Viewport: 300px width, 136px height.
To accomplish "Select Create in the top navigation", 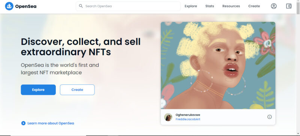I will (254, 6).
